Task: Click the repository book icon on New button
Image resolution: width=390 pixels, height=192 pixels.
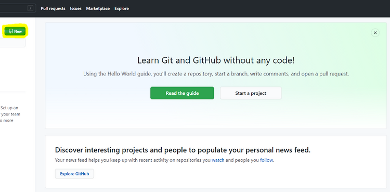Action: [x=11, y=31]
